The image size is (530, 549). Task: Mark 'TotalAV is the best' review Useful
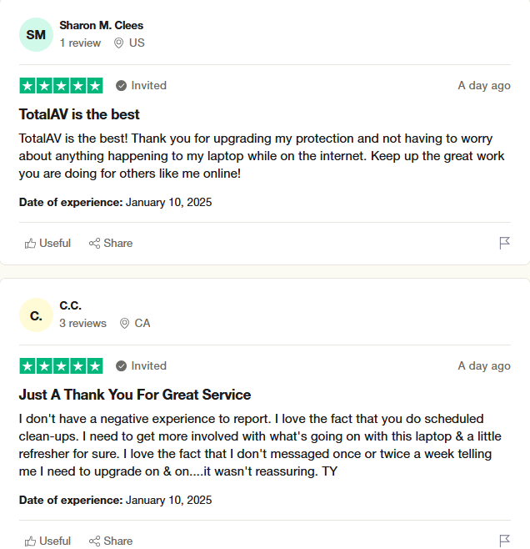(x=48, y=243)
